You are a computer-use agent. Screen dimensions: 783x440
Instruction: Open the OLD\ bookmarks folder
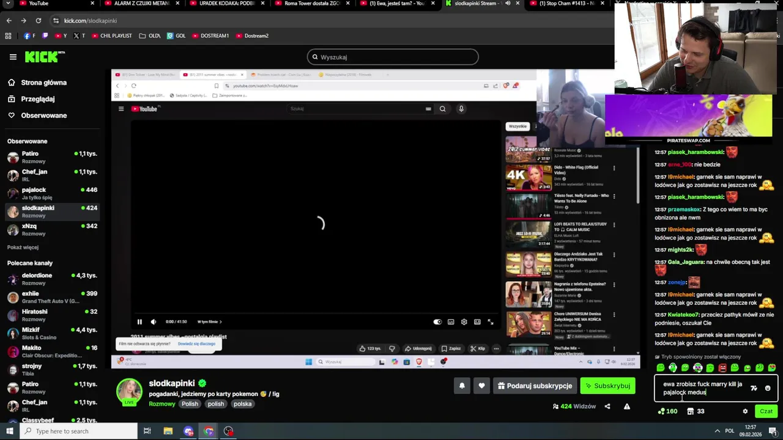tap(150, 35)
